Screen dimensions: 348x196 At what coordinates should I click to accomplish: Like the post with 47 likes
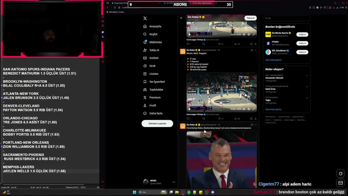tap(221, 118)
